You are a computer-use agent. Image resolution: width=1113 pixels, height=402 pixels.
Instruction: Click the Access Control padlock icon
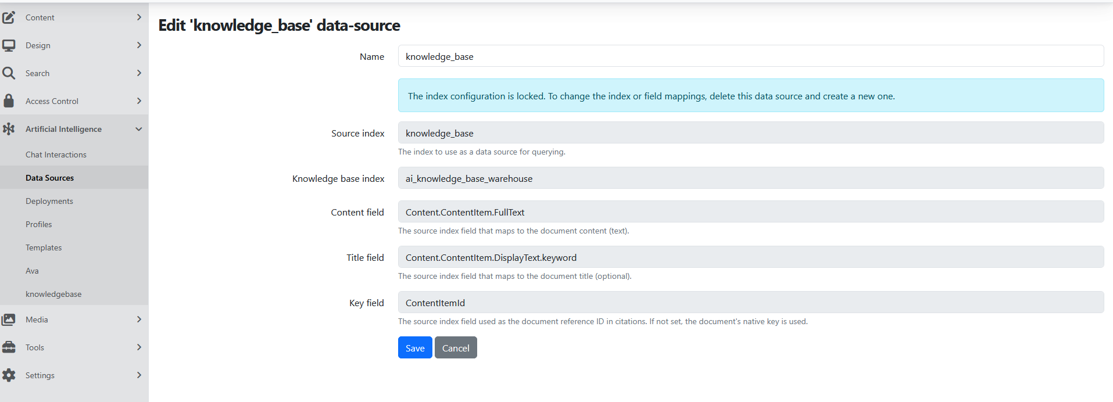pos(9,101)
